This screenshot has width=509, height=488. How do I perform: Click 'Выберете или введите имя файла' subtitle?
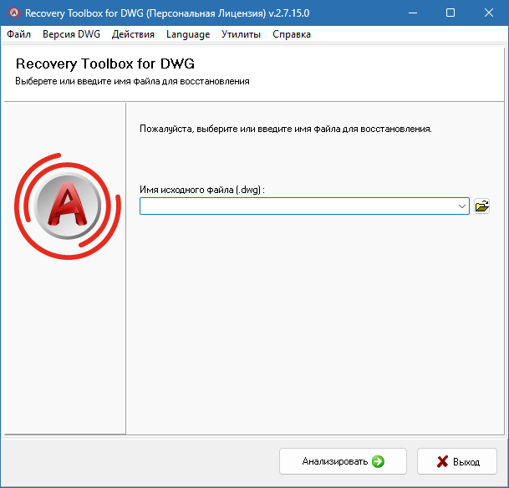pyautogui.click(x=132, y=81)
